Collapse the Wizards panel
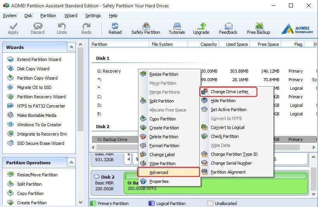Viewport: 318px width, 207px height. (71, 47)
